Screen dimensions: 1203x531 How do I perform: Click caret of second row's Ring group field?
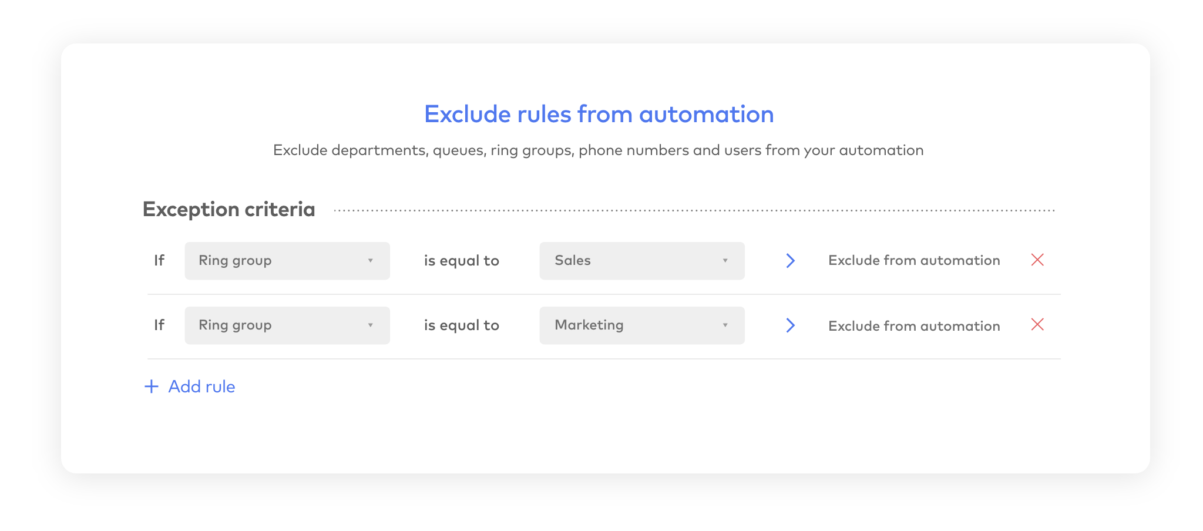pyautogui.click(x=370, y=325)
